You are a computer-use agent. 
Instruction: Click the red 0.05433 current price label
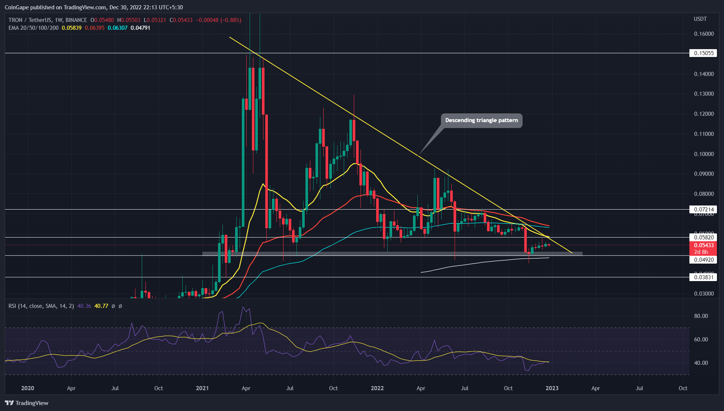tap(703, 245)
